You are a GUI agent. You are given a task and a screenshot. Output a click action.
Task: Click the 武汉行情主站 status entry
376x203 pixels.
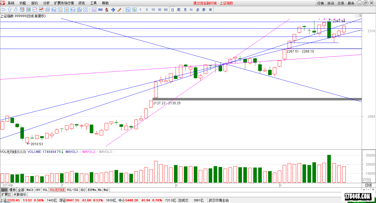pos(219,200)
